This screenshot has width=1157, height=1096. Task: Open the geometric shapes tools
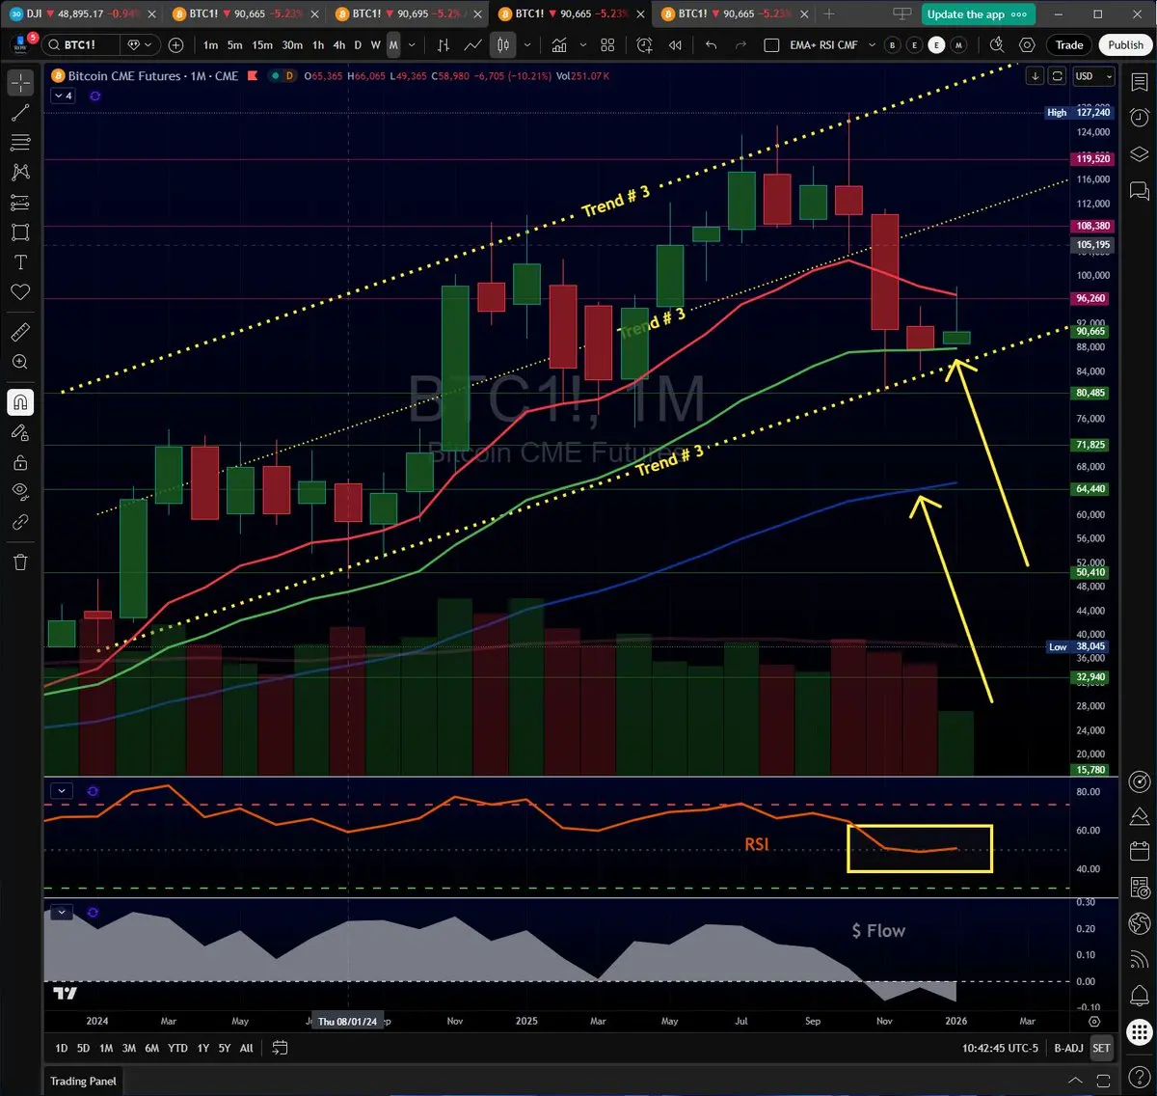coord(20,233)
